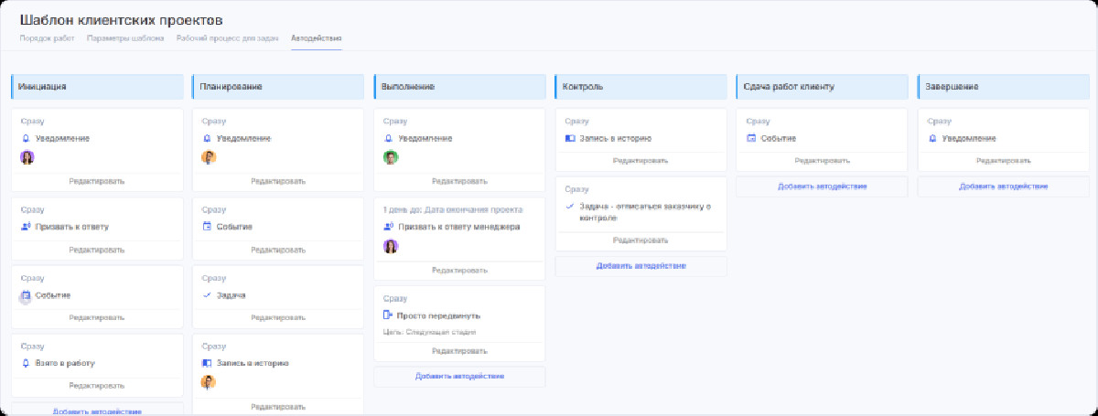
Task: Click the Просто передвинуть move icon
Action: pyautogui.click(x=388, y=315)
